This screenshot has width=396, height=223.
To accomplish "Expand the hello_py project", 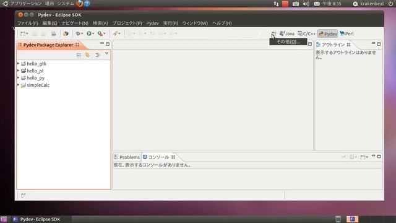I will tap(18, 77).
